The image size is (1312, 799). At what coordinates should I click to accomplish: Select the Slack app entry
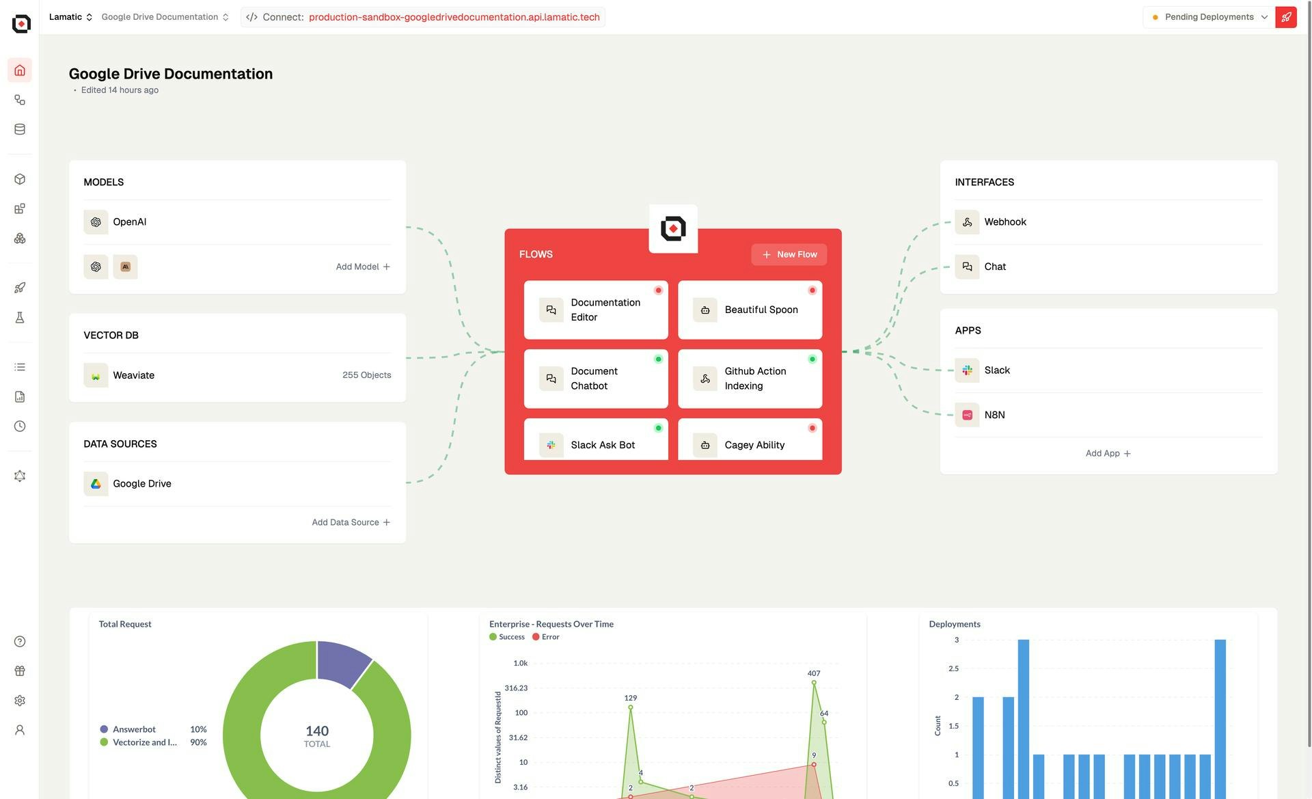point(996,370)
